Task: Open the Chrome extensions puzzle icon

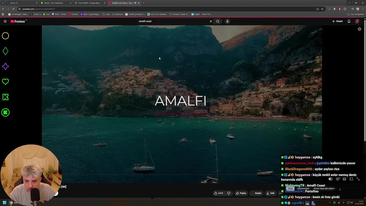Action: point(345,9)
